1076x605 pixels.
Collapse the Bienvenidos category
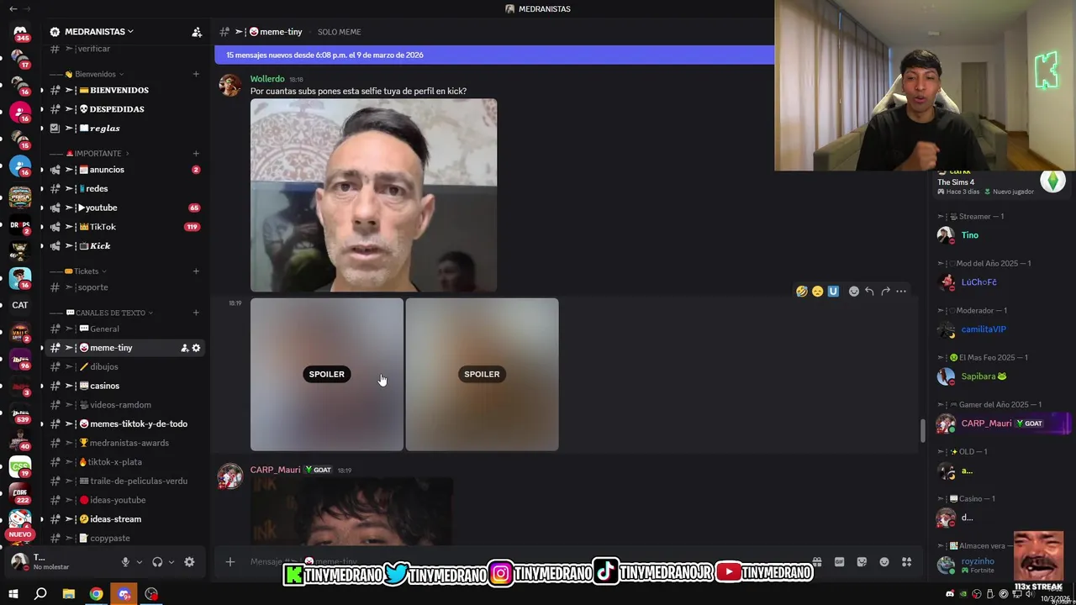pos(87,74)
